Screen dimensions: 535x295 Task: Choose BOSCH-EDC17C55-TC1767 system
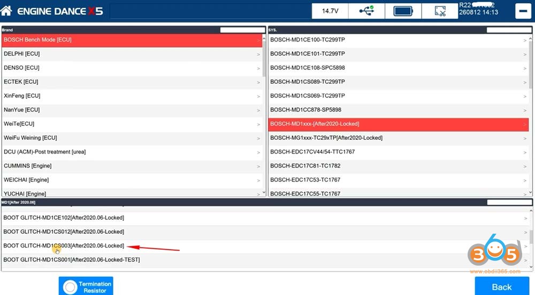[398, 193]
